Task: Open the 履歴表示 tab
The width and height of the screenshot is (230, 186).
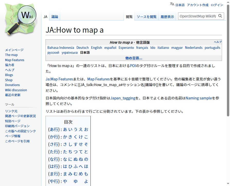Action: coord(167,17)
